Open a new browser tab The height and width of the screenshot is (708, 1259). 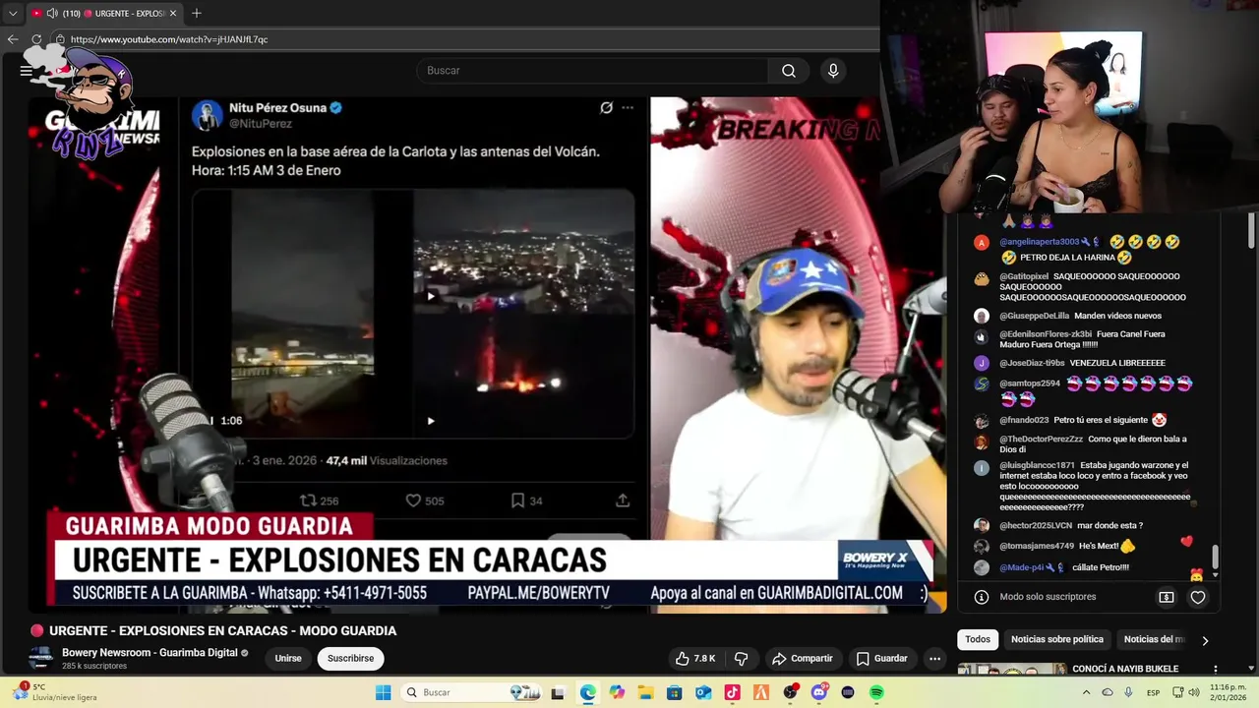(x=197, y=14)
